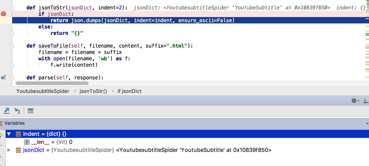Click the 'def jsonToStr(jsonDict, indent=2):' line

click(x=77, y=8)
